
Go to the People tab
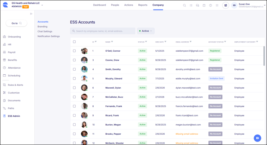click(115, 5)
